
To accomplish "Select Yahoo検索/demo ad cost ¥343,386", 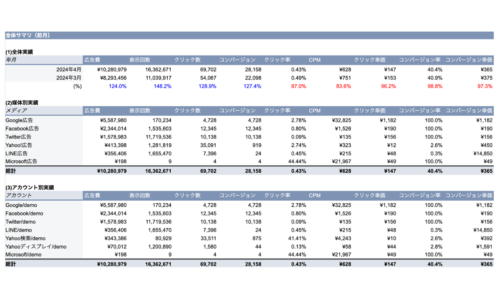I will pos(115,239).
